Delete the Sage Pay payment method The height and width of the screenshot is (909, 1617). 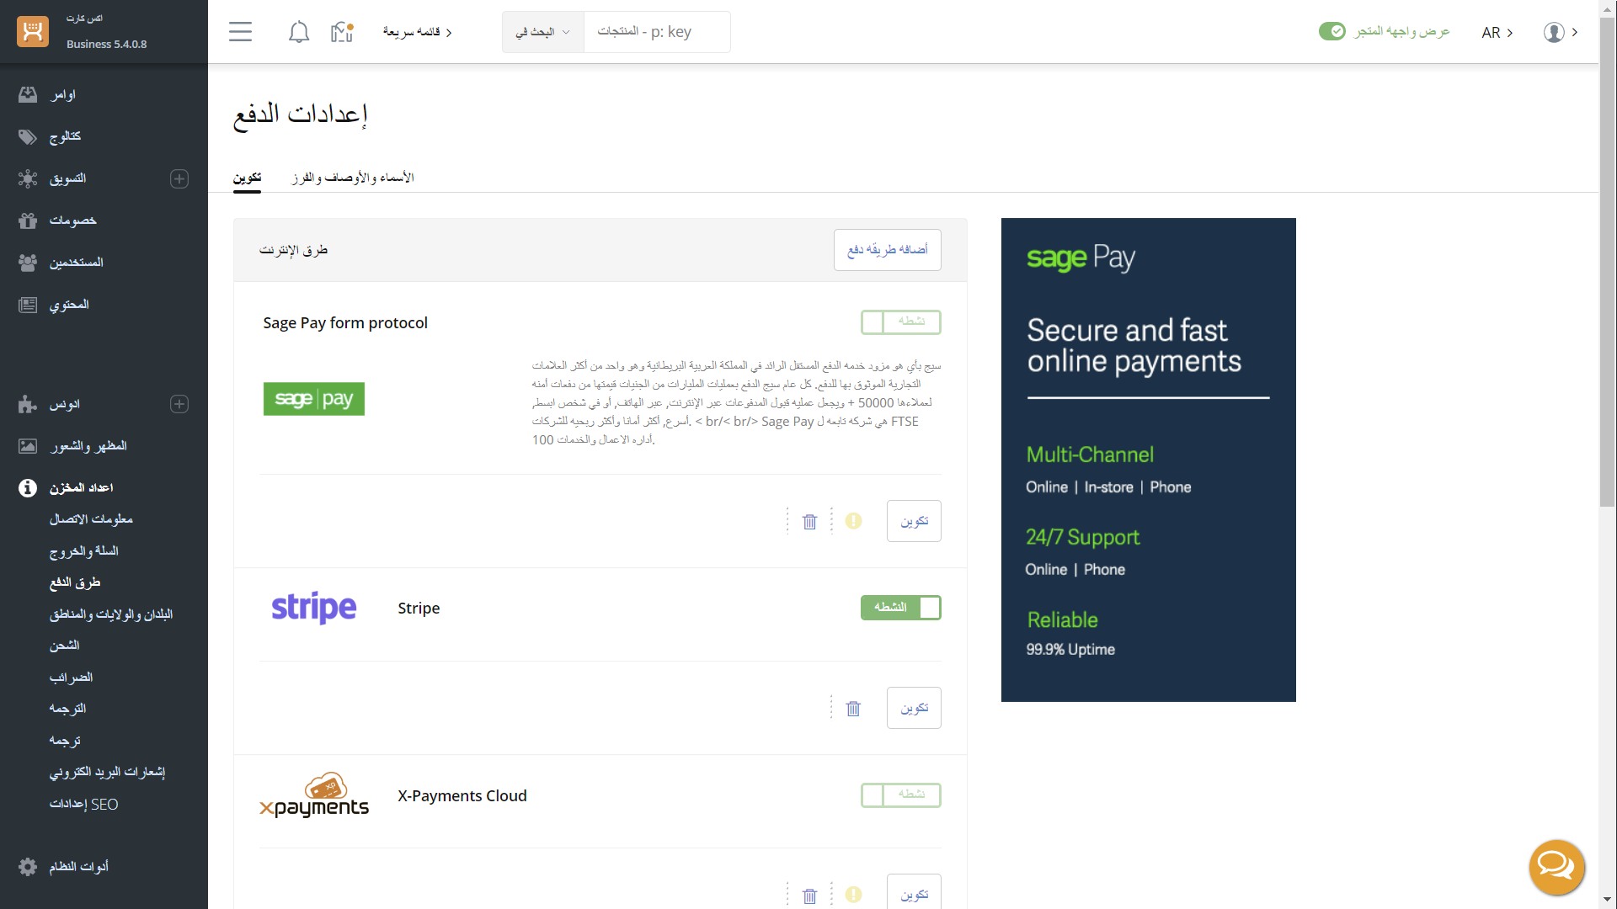[809, 522]
